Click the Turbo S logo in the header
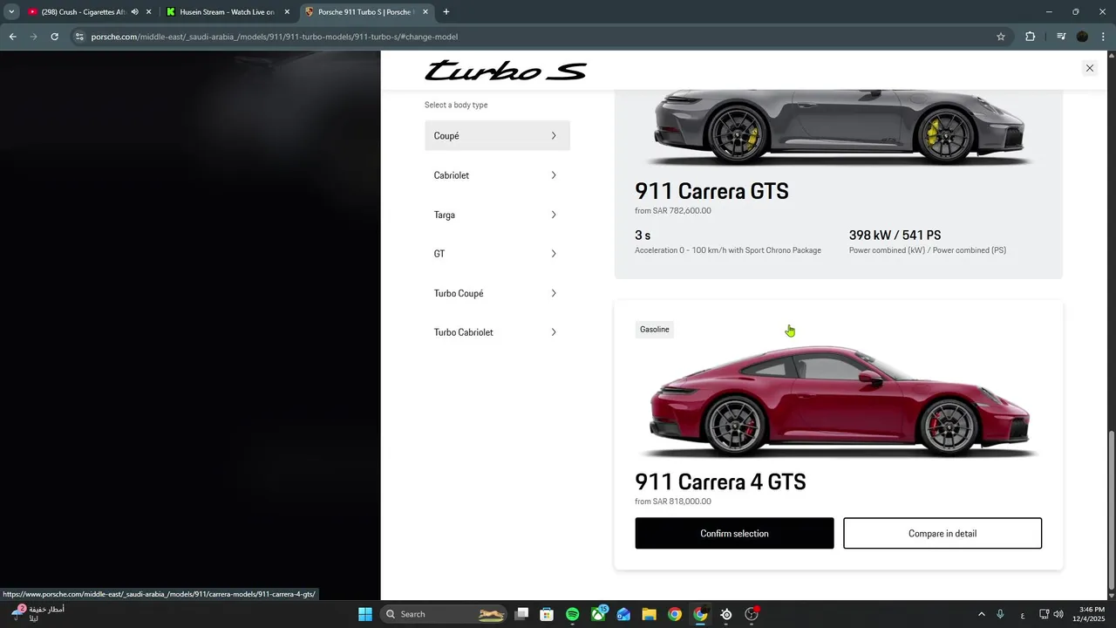The height and width of the screenshot is (628, 1116). [x=506, y=71]
